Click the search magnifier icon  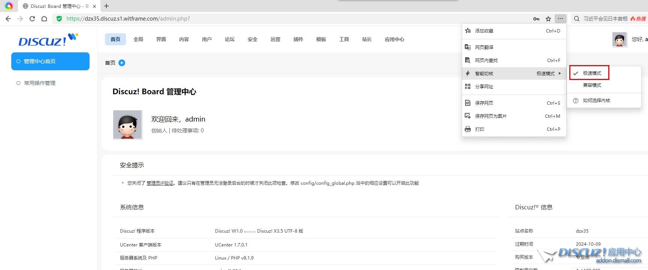pos(577,19)
